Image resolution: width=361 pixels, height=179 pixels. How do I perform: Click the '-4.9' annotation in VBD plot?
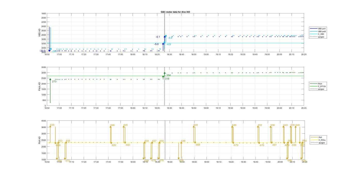pos(168,44)
